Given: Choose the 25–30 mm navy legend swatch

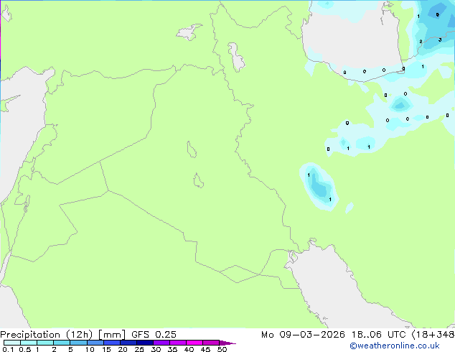Looking at the screenshot, I should (x=145, y=343).
